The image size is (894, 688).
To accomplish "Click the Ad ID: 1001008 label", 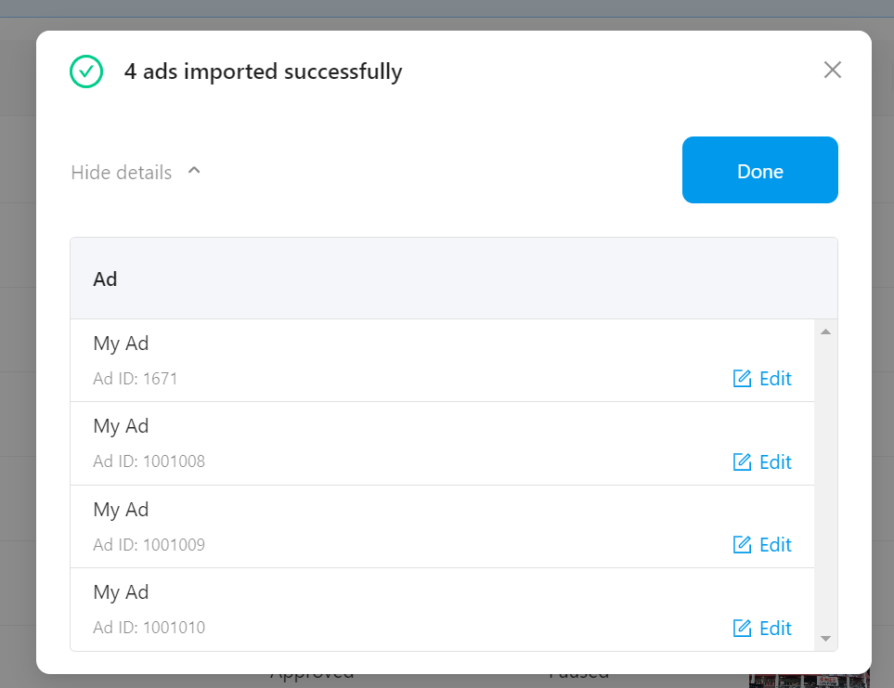I will (x=149, y=461).
